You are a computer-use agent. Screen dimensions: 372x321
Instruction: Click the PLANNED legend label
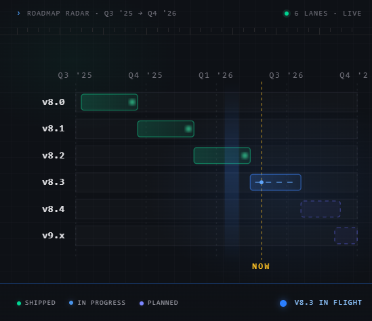163,303
